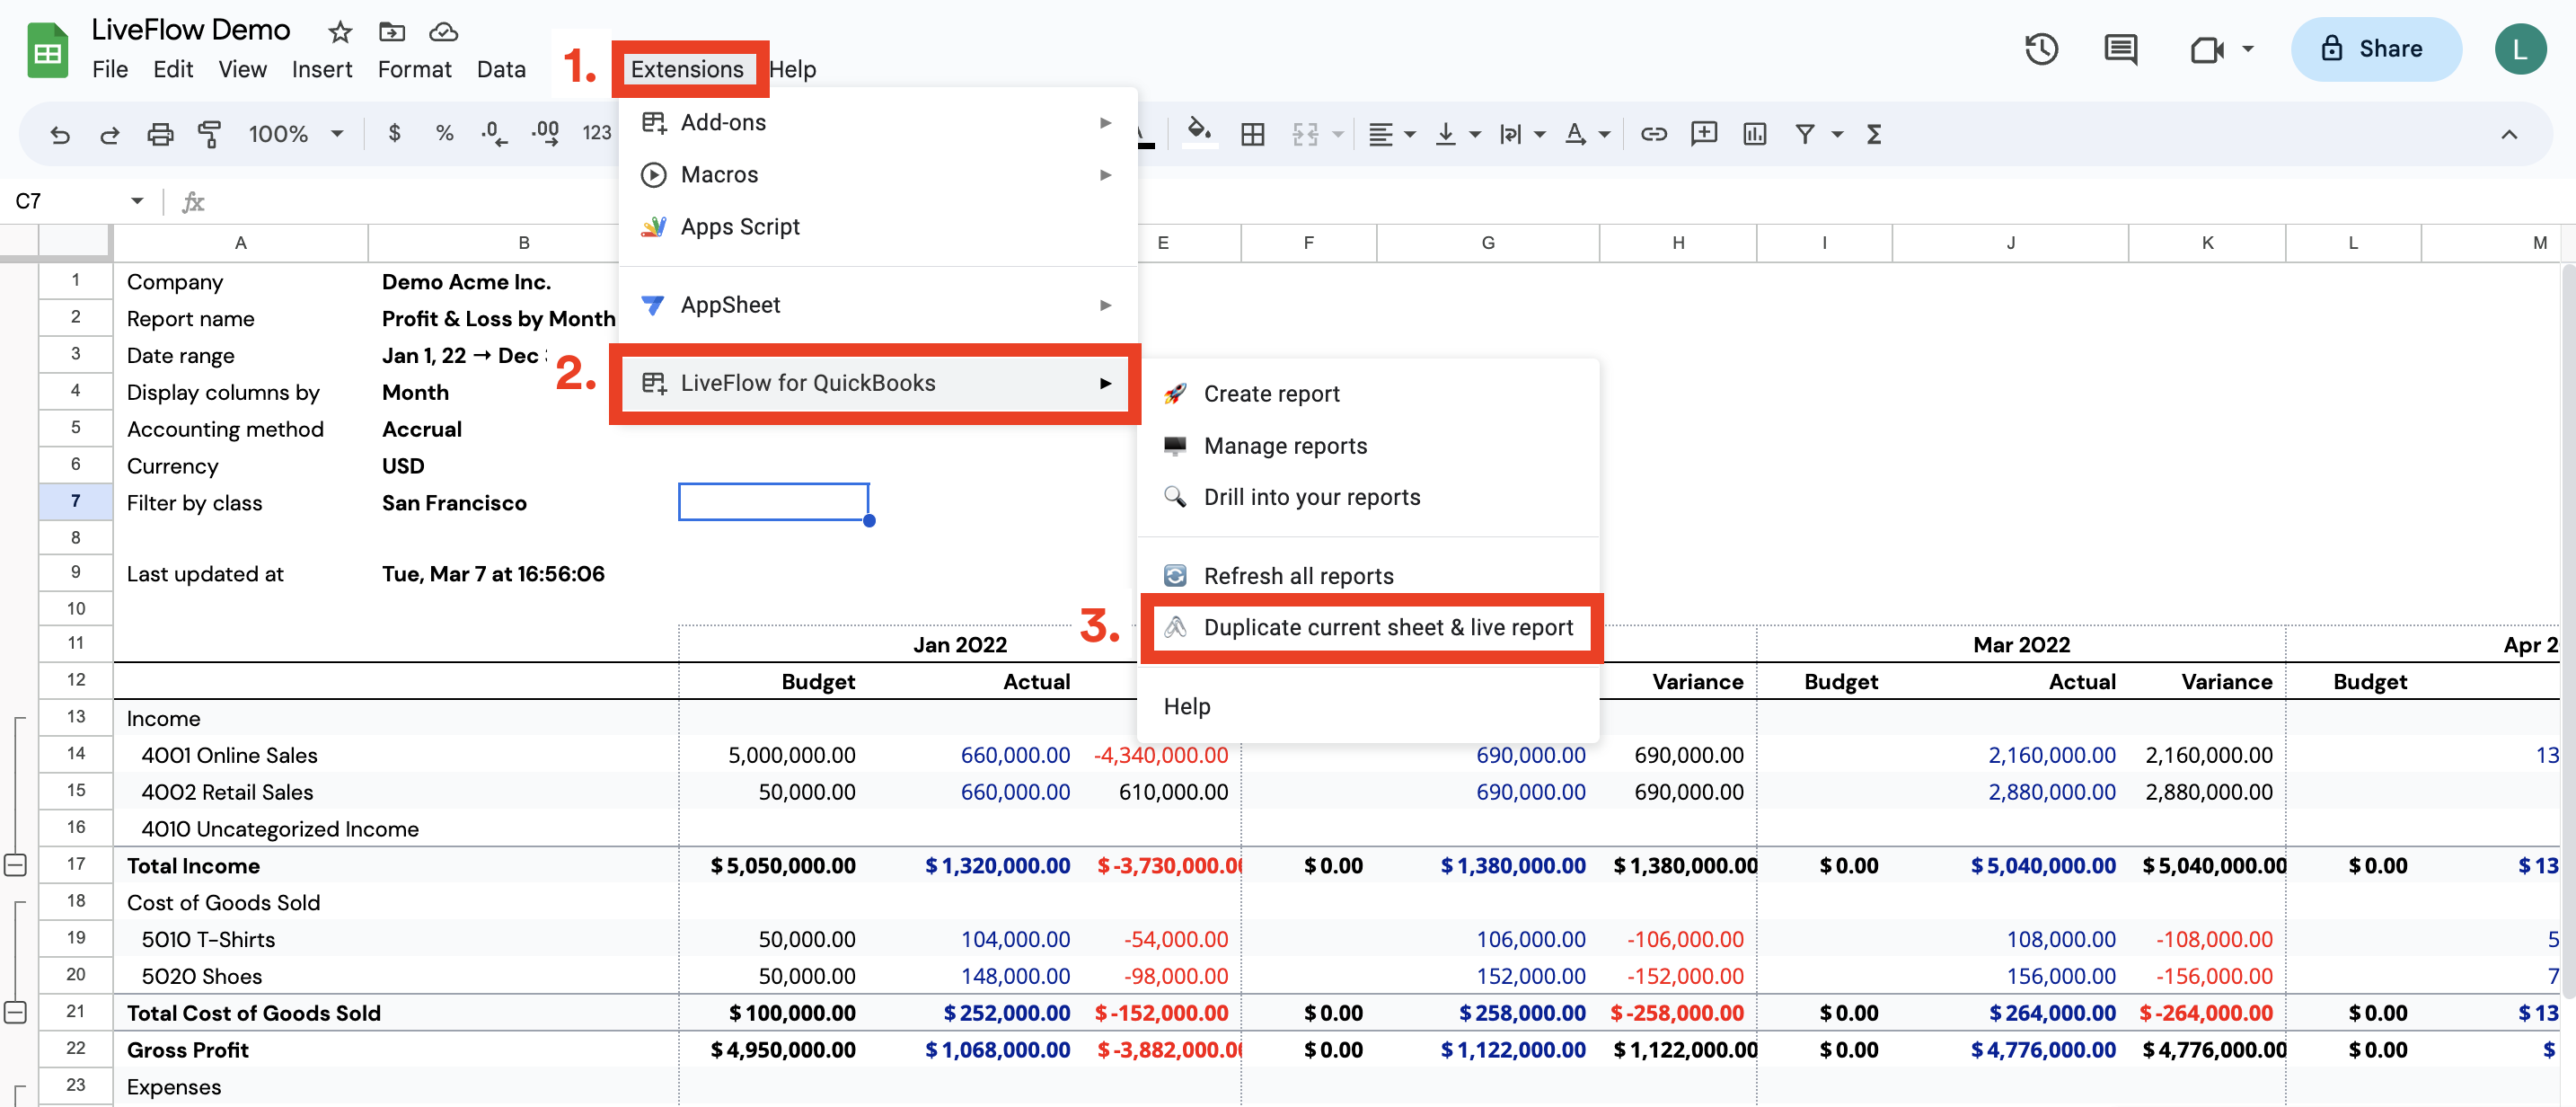Open the comments panel icon

[x=2120, y=49]
